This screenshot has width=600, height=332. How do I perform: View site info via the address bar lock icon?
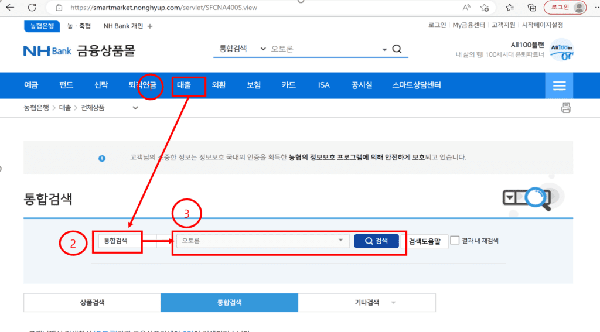(x=59, y=7)
